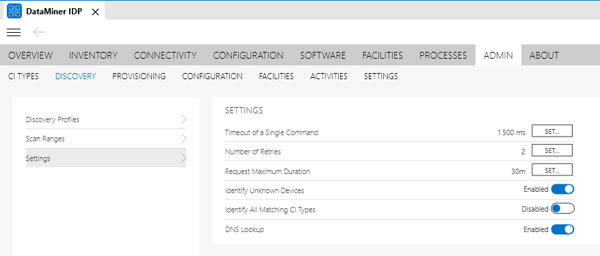Click the retries value 2
The width and height of the screenshot is (600, 256).
[x=523, y=152]
